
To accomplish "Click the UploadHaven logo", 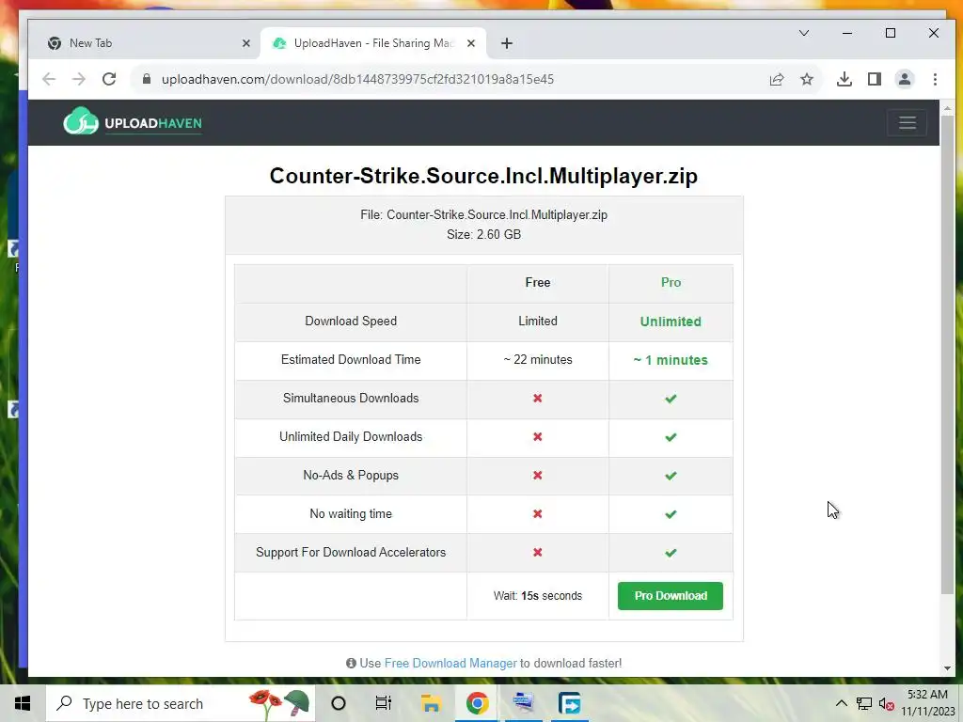I will (x=133, y=121).
